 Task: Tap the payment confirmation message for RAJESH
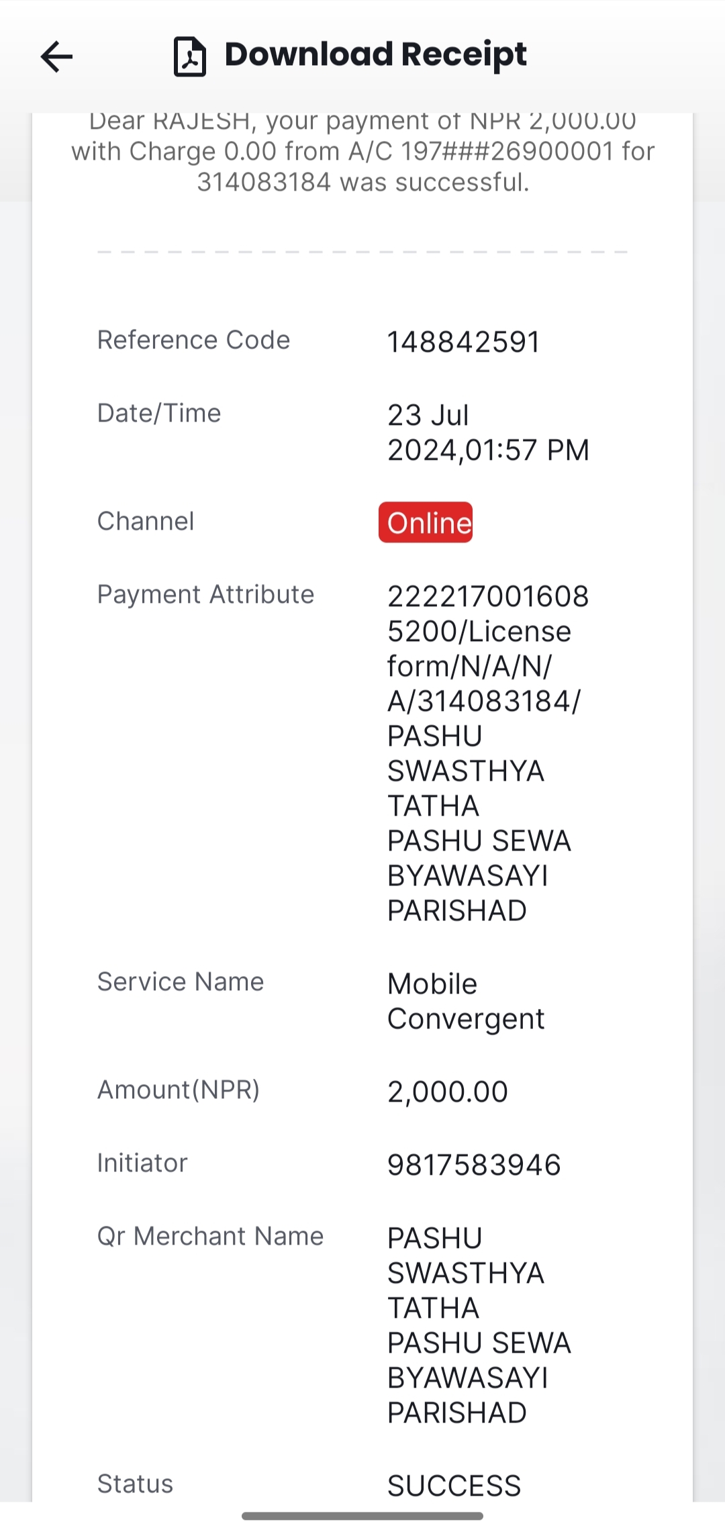362,152
